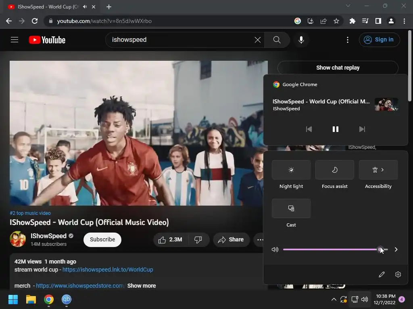This screenshot has width=413, height=309.
Task: Dislike the video
Action: [198, 240]
